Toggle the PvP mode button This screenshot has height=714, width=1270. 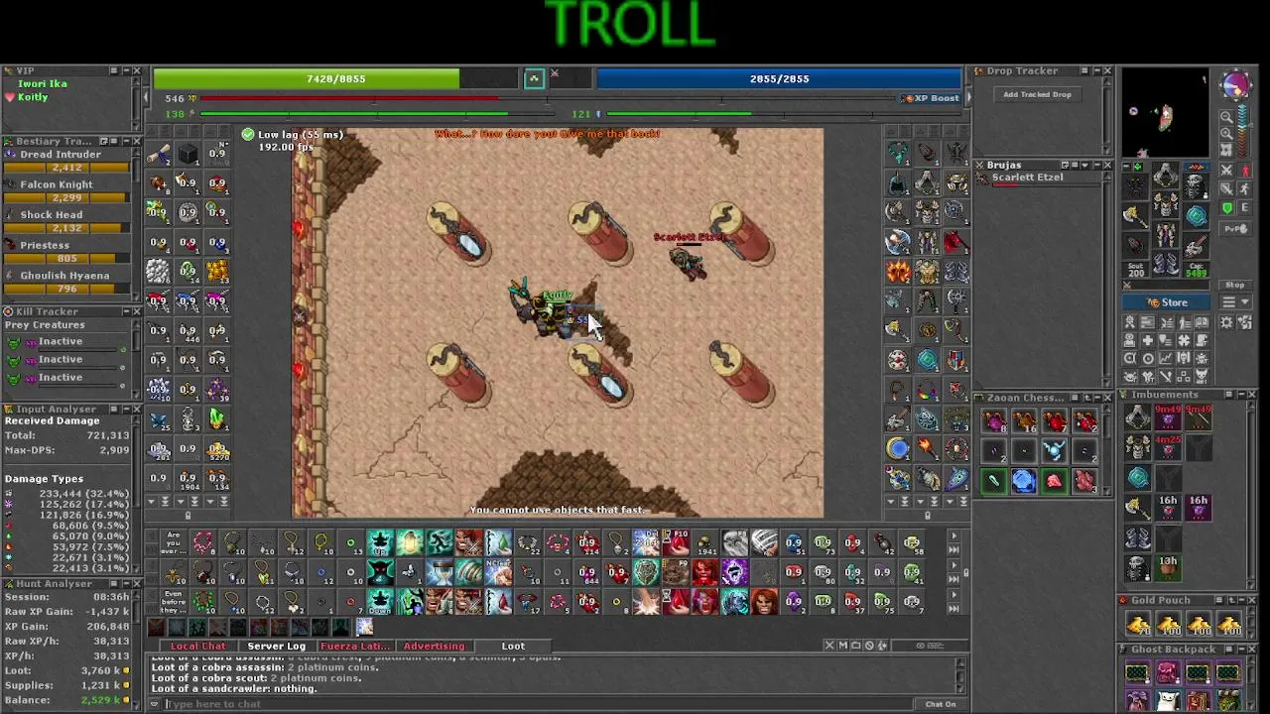tap(1235, 228)
